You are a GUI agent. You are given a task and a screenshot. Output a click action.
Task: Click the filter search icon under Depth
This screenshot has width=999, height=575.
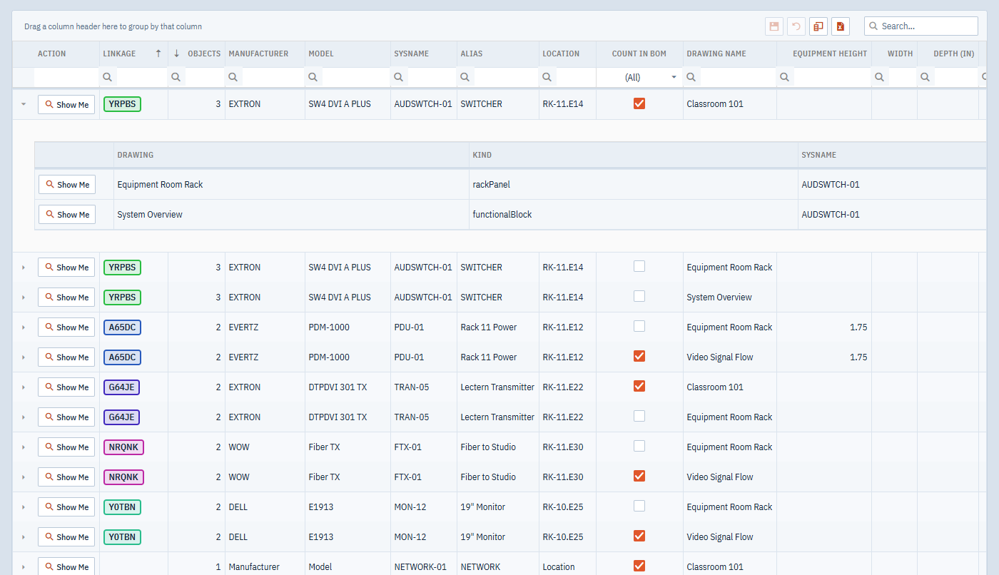[x=926, y=77]
